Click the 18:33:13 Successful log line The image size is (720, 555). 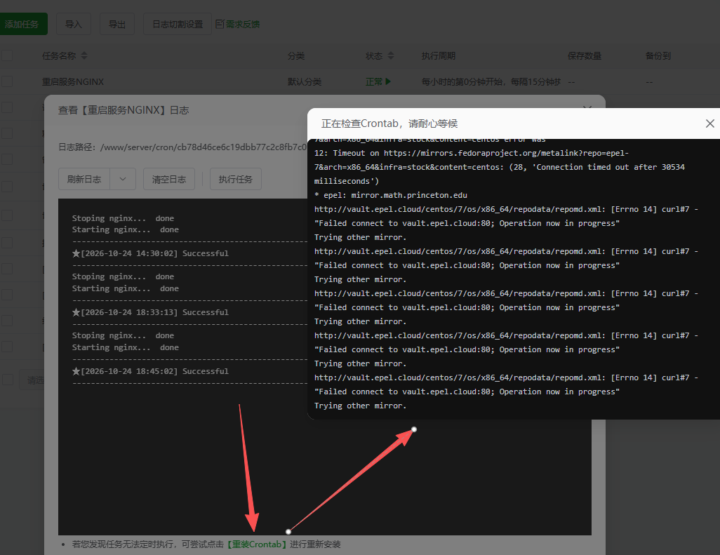click(x=150, y=312)
